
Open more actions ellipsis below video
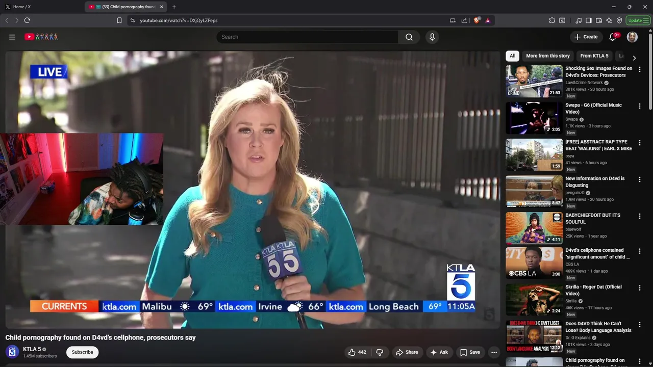click(x=494, y=352)
